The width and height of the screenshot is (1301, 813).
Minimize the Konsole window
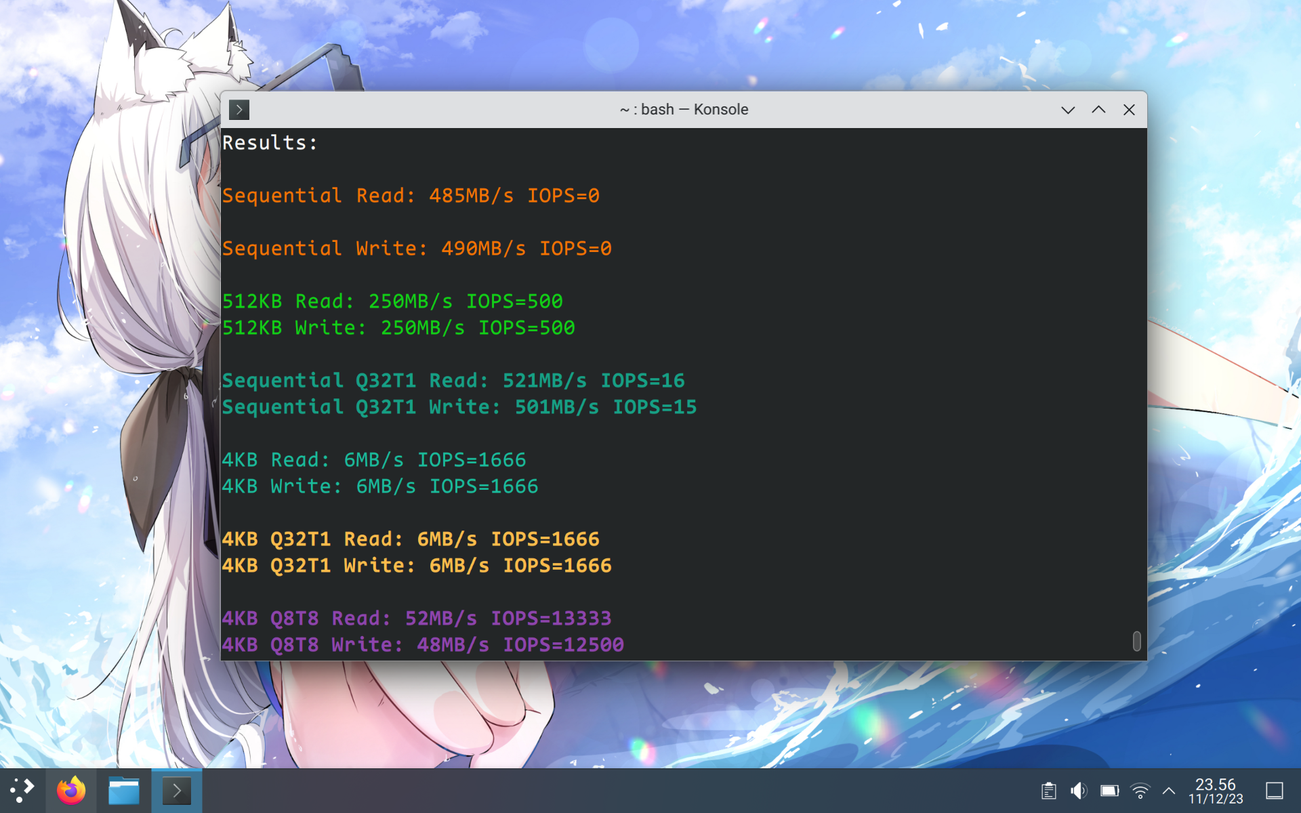pos(1068,110)
